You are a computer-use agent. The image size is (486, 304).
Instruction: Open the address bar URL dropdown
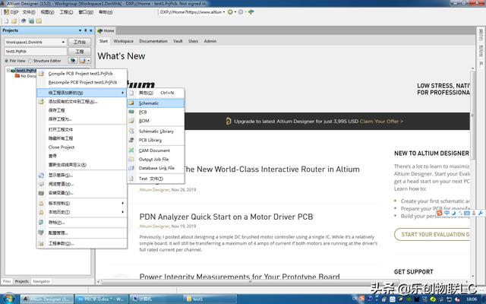224,12
